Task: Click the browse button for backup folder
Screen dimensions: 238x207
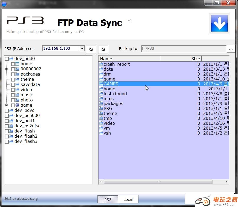Action: [x=231, y=49]
